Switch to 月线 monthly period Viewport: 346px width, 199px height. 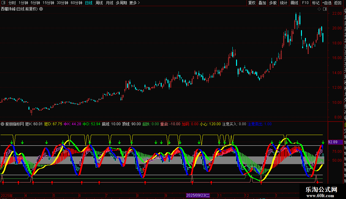click(109, 3)
